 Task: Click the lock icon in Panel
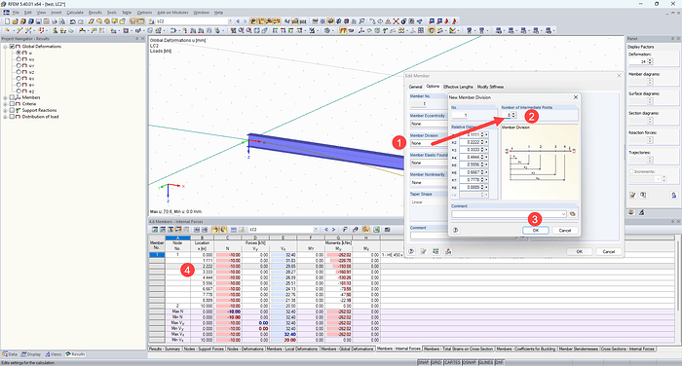pyautogui.click(x=673, y=196)
